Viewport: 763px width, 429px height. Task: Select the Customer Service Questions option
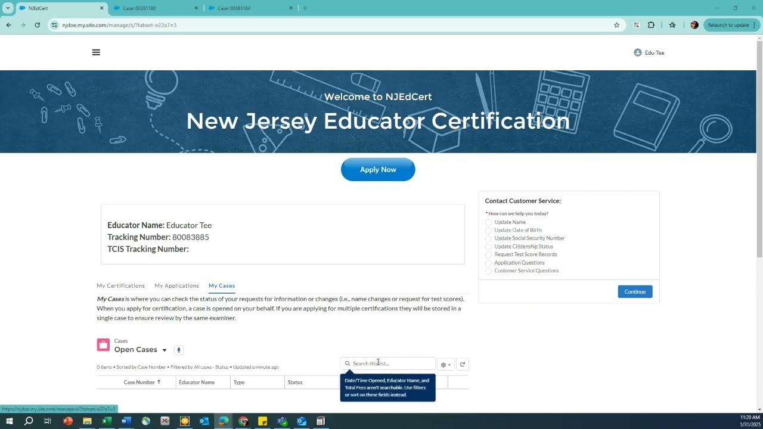[x=489, y=271]
